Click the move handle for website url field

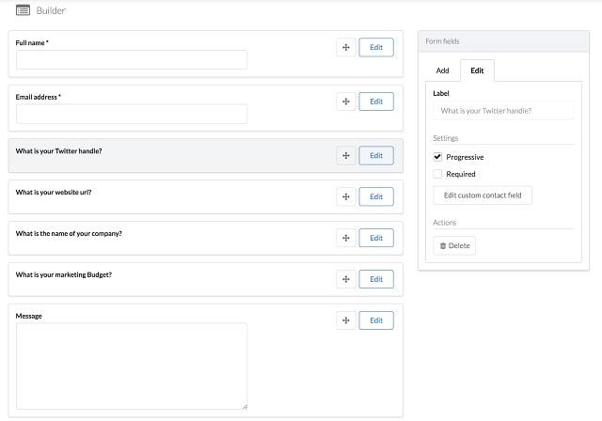pyautogui.click(x=346, y=196)
